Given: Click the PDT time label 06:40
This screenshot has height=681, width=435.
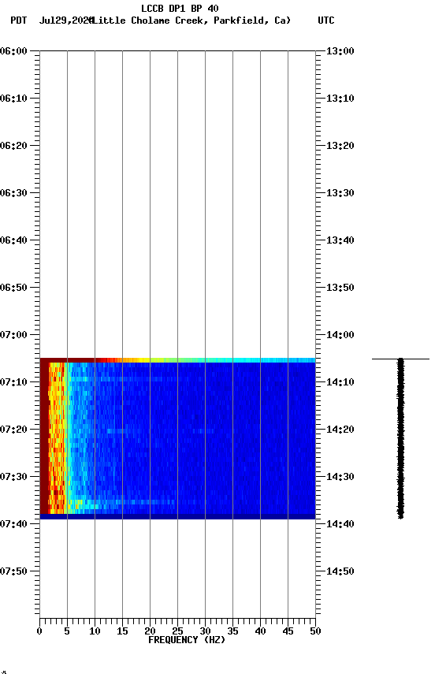Looking at the screenshot, I should [13, 240].
